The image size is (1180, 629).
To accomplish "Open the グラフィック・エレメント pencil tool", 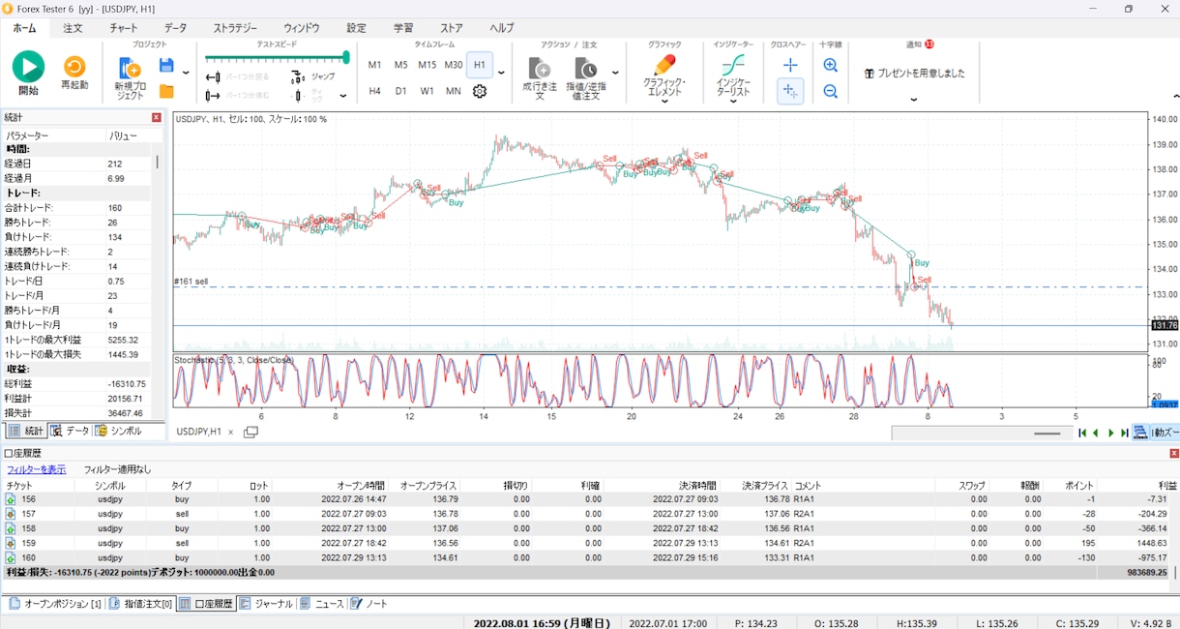I will point(664,77).
